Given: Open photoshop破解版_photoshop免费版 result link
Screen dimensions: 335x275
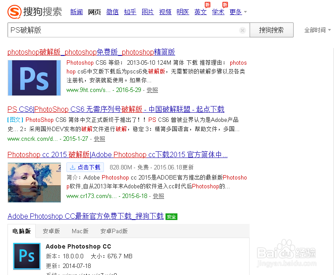Looking at the screenshot, I should 91,52.
